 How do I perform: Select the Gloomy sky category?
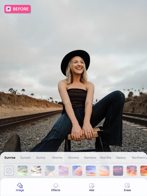point(73,158)
